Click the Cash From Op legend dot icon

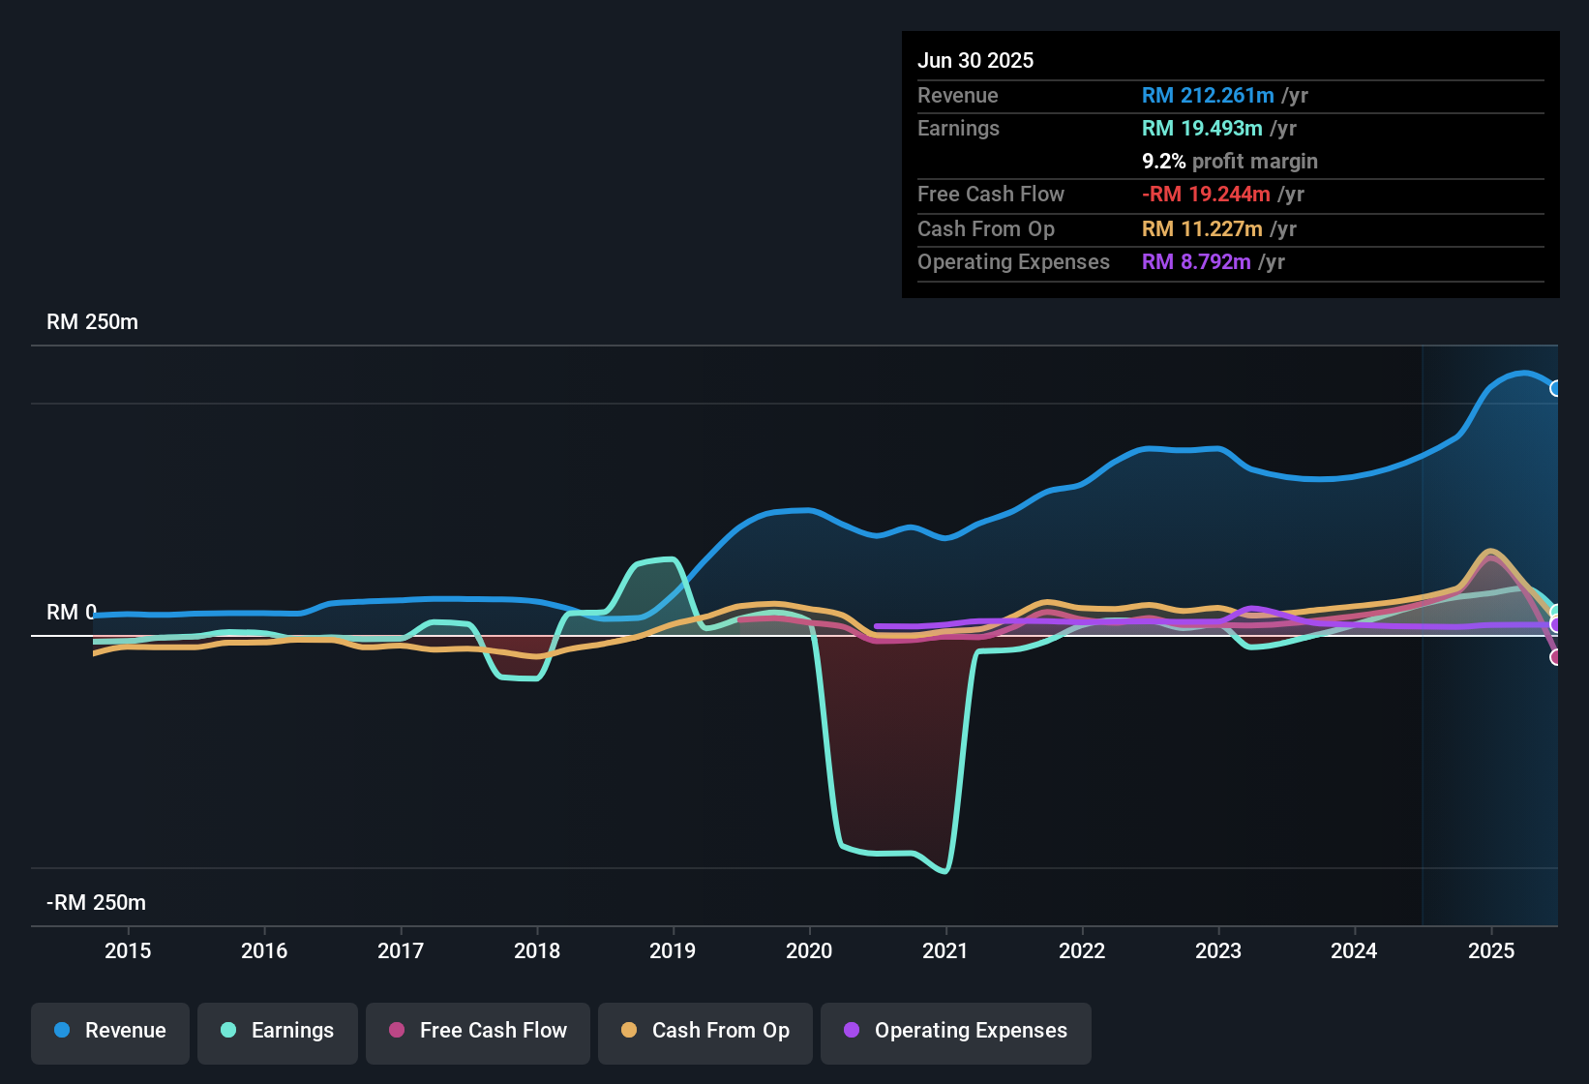pyautogui.click(x=628, y=1031)
